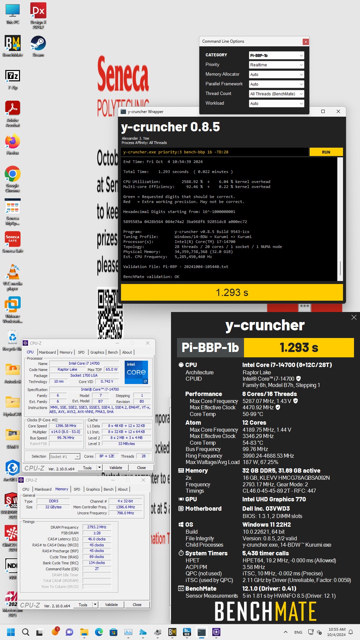Screen dimensions: 360x640
Task: Close the Command Line Options panel
Action: 306,42
